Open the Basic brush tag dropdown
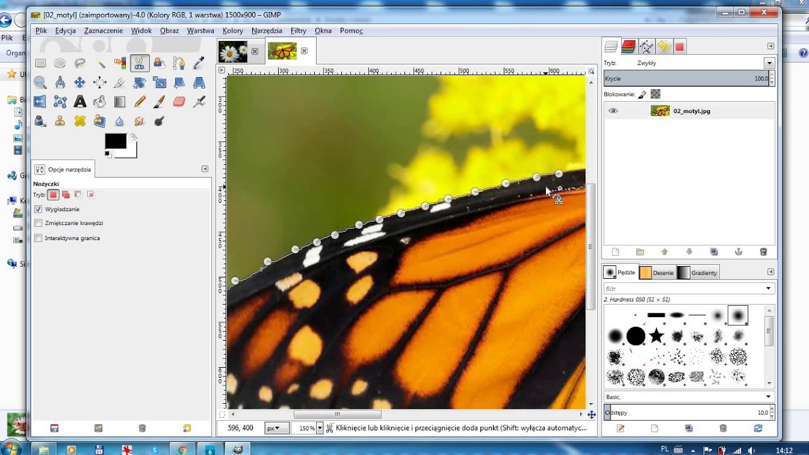Image resolution: width=809 pixels, height=455 pixels. [769, 397]
